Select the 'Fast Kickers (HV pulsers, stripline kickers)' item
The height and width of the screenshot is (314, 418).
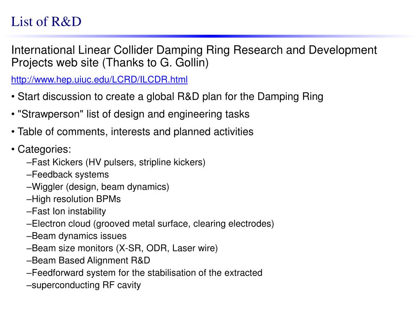click(116, 162)
